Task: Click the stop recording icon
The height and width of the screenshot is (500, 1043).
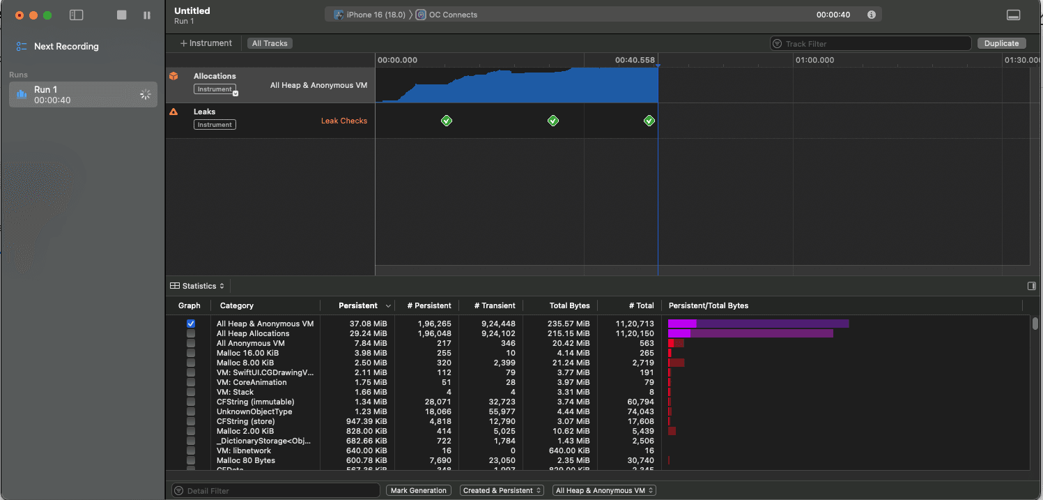Action: pos(121,14)
